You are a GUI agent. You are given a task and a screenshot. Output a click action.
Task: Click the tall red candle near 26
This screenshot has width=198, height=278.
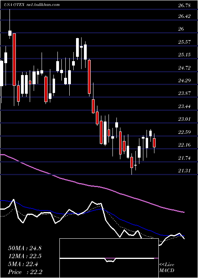(14, 60)
